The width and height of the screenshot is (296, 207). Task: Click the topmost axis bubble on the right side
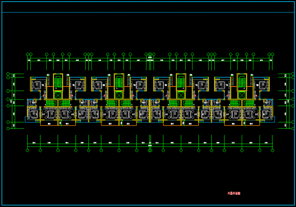coord(287,74)
